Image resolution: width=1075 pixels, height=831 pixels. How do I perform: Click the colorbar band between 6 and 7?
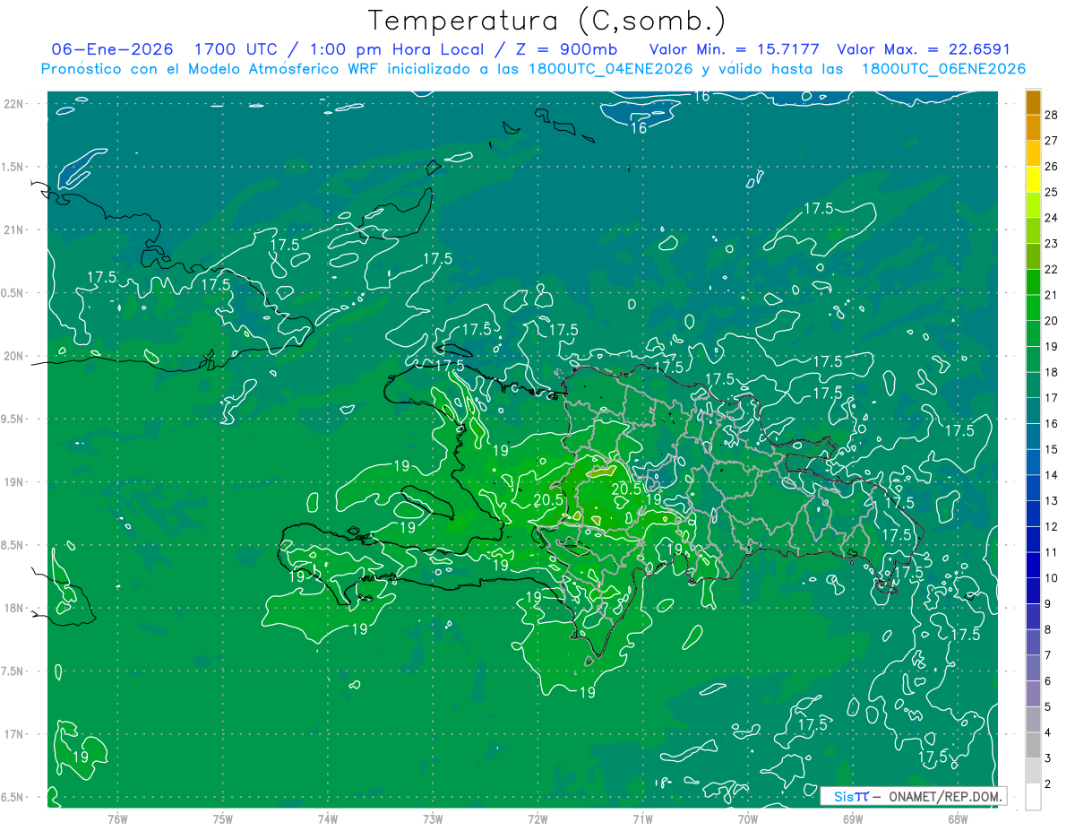[x=1033, y=669]
